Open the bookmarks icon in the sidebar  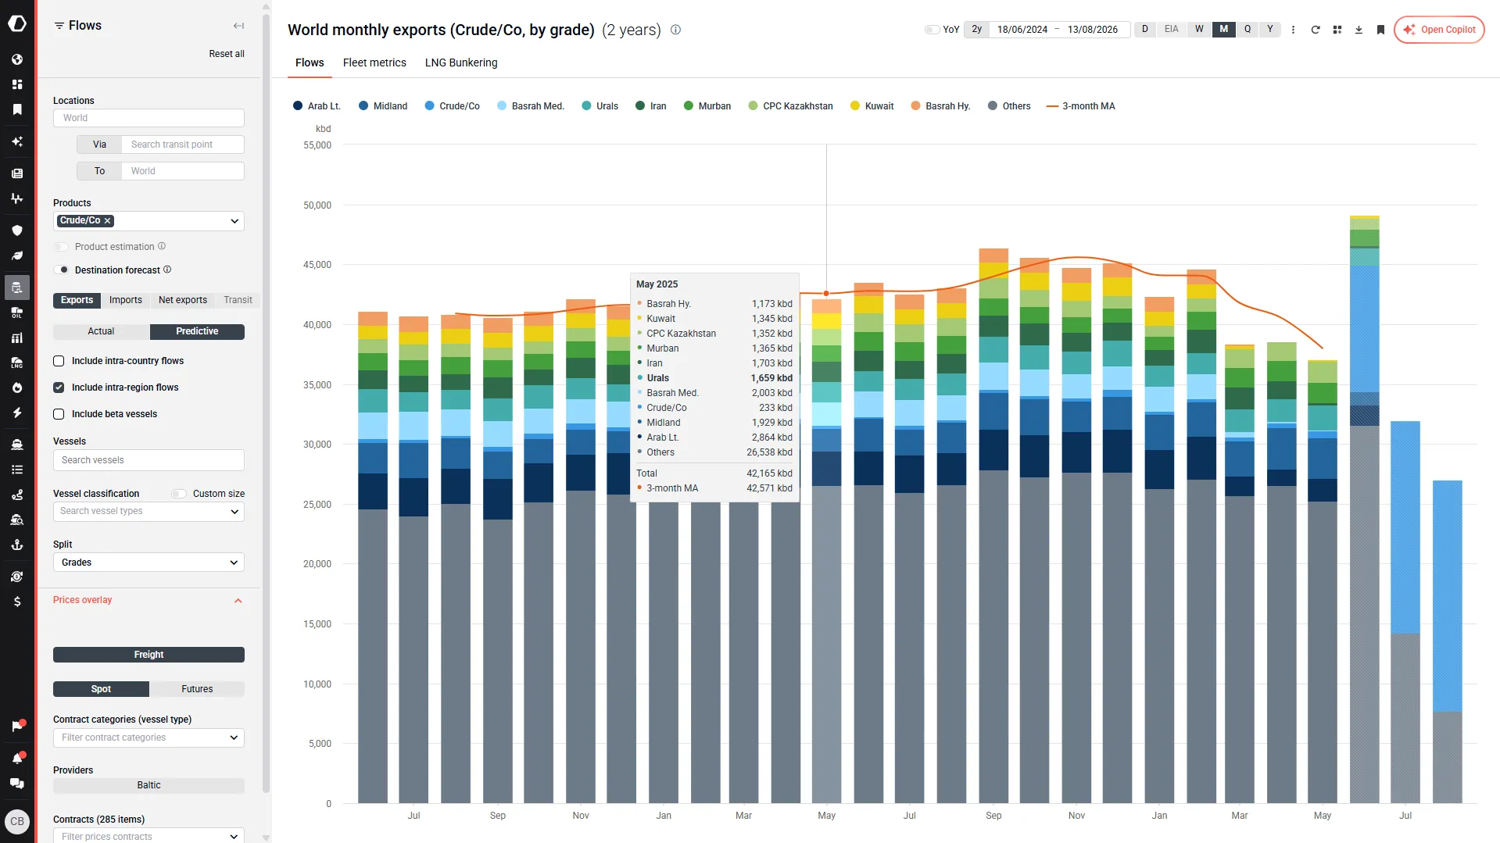click(x=17, y=109)
